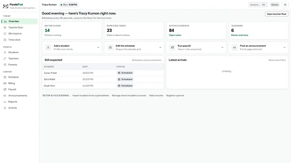Click the arrow on Post an announcement card
The height and width of the screenshot is (163, 291).
click(284, 47)
